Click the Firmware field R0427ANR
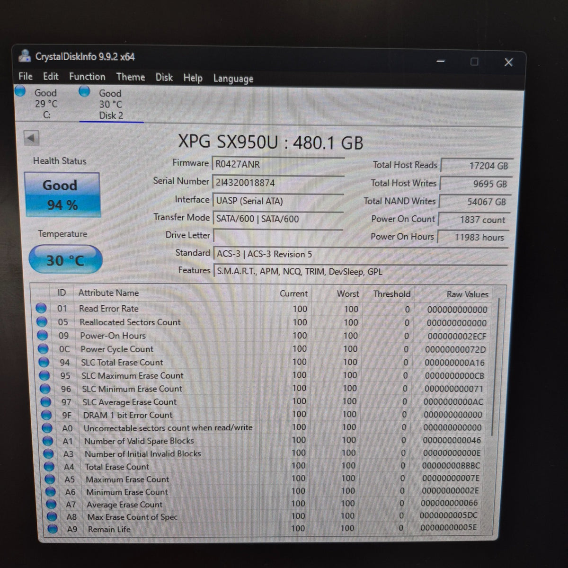Screen dimensions: 568x568 (x=277, y=164)
